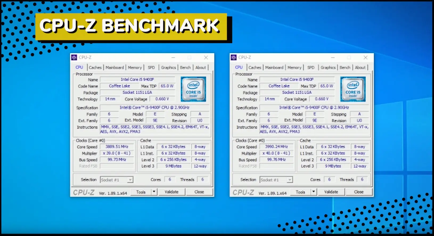The image size is (434, 236).
Task: Click Level 3 12-way value in right window
Action: point(360,166)
